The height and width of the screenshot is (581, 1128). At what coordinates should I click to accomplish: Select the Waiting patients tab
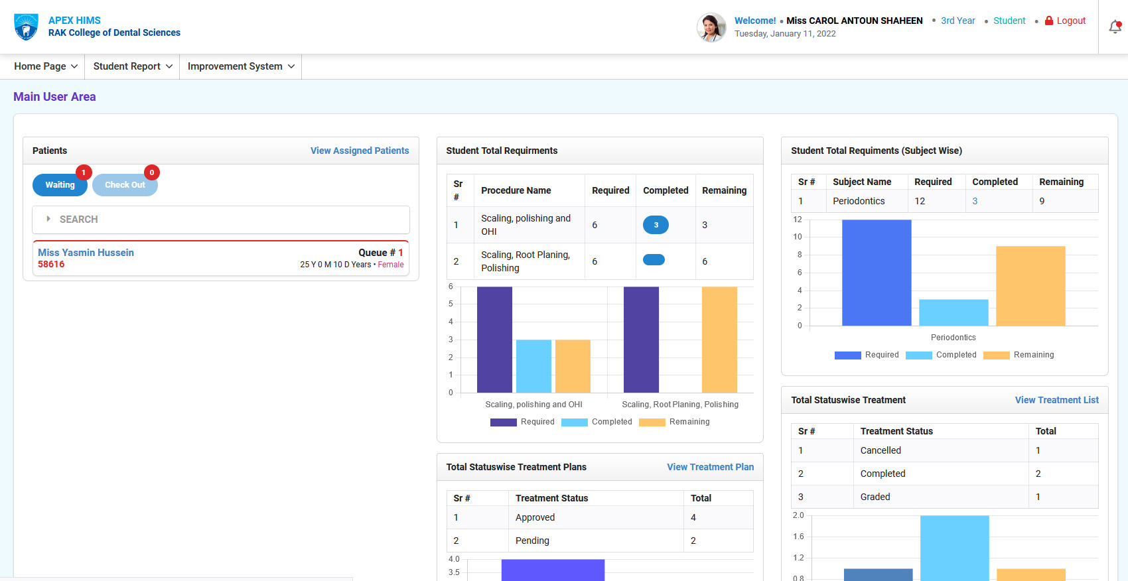[x=60, y=185]
